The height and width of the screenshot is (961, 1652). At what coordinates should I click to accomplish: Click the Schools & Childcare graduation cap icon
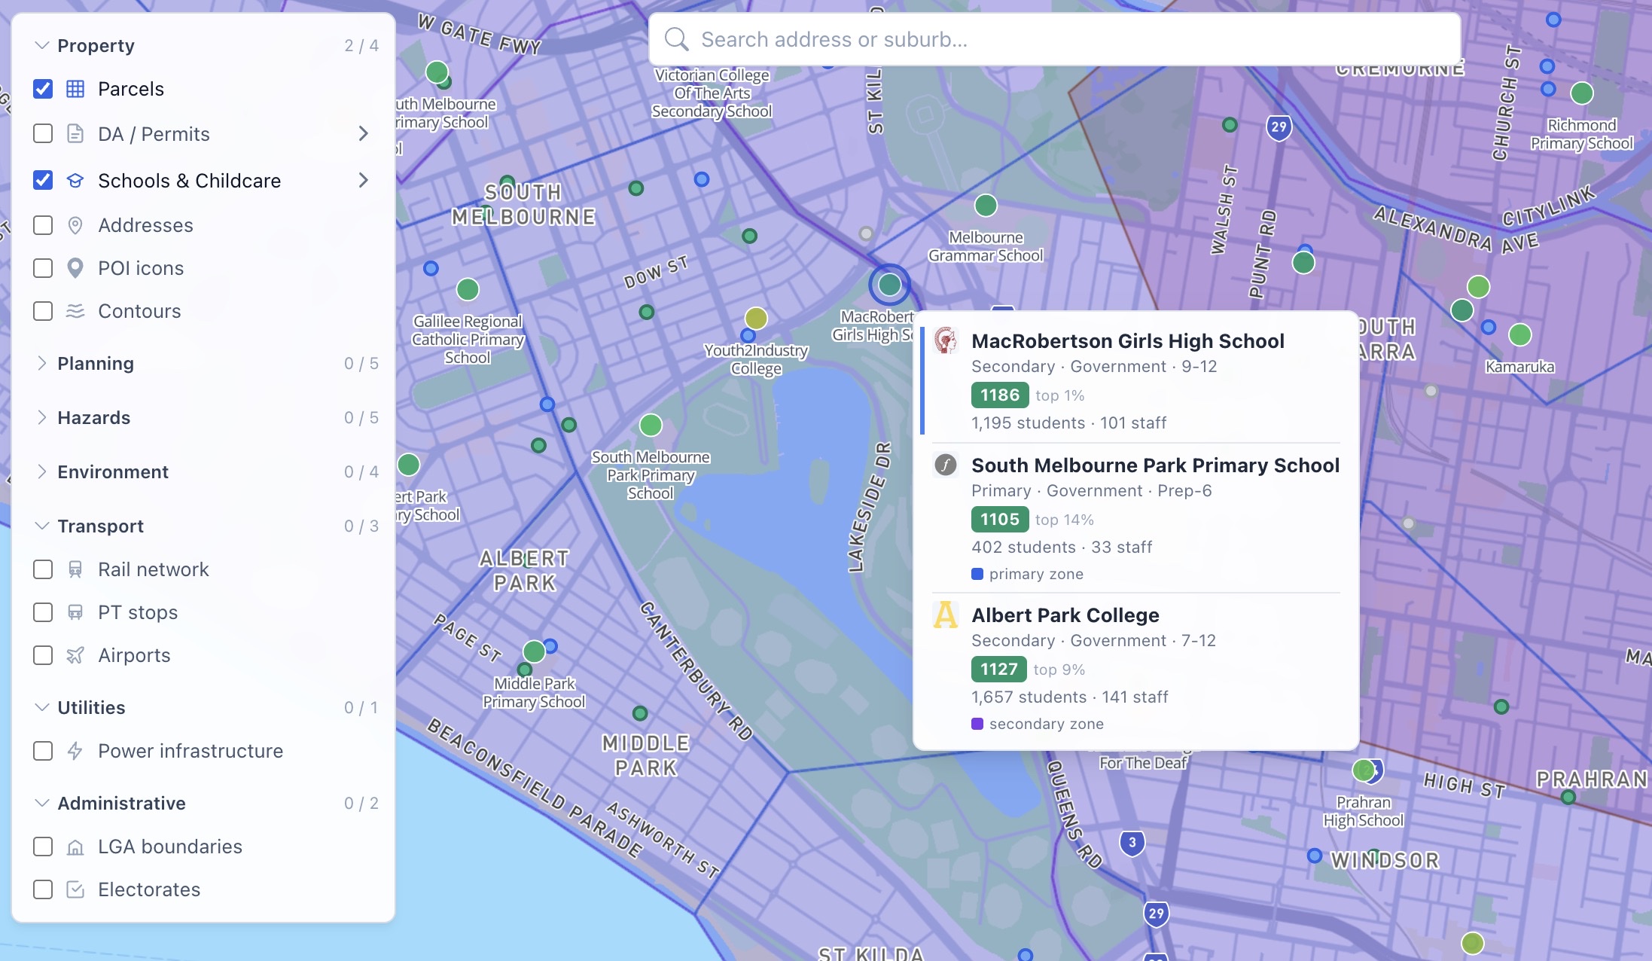[75, 181]
